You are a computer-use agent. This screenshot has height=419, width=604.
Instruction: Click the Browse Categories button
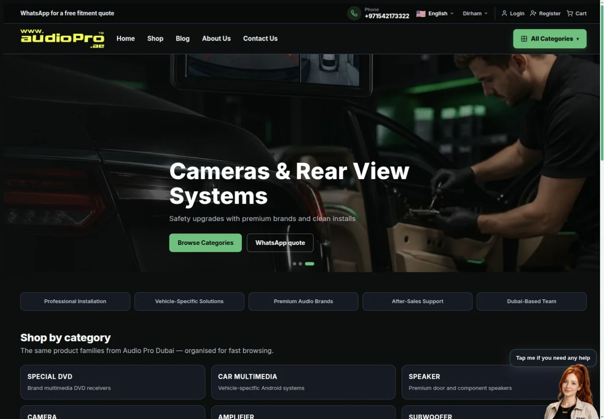[206, 243]
